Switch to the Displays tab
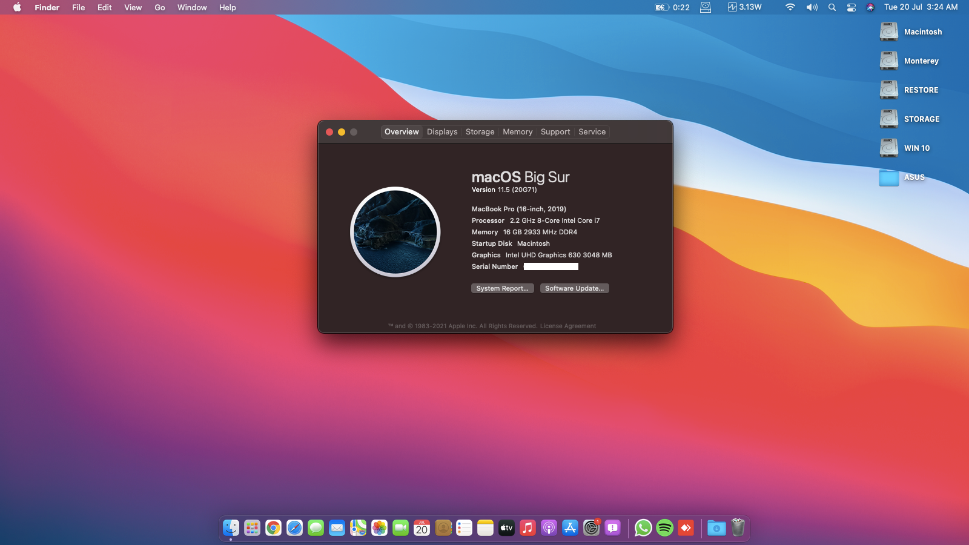 click(442, 132)
